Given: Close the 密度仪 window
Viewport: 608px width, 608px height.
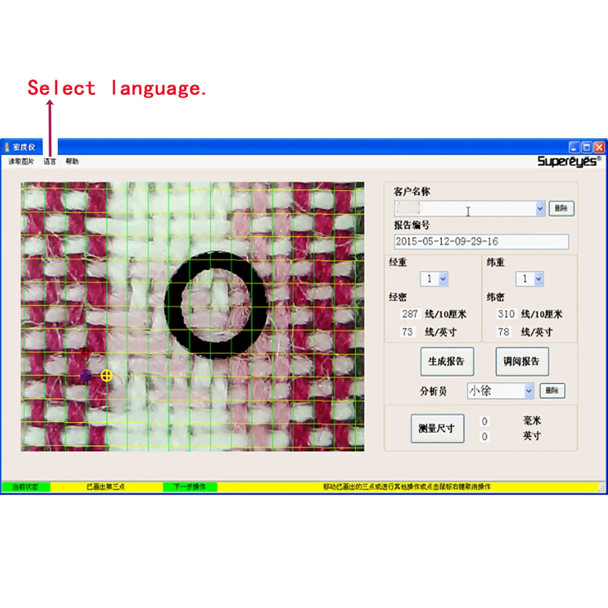Looking at the screenshot, I should tap(599, 147).
